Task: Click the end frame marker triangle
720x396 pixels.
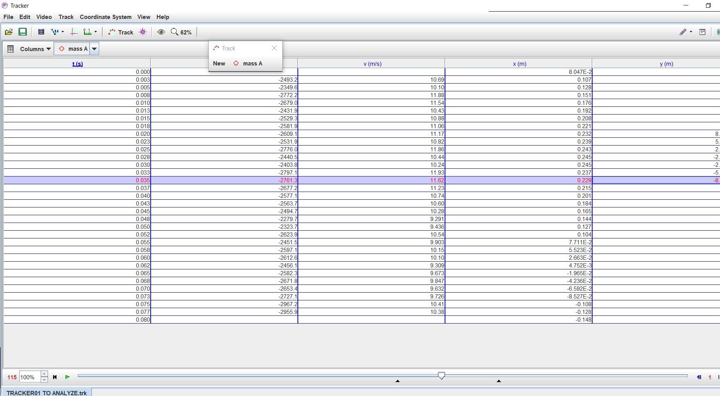Action: [x=499, y=381]
